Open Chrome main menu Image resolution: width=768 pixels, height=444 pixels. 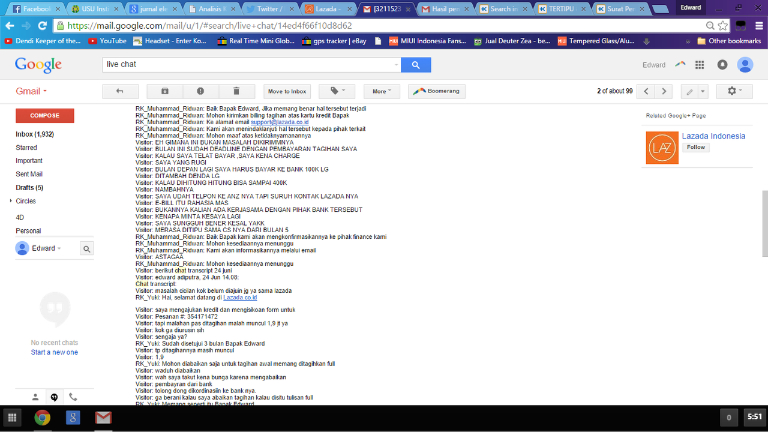pos(760,26)
